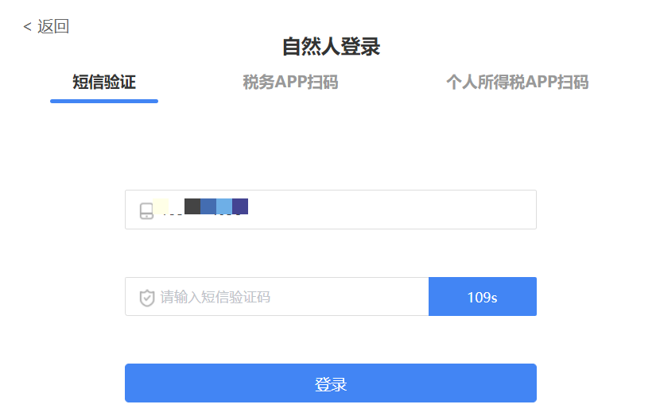Submit with the blue 登录 button
The width and height of the screenshot is (660, 412).
331,383
